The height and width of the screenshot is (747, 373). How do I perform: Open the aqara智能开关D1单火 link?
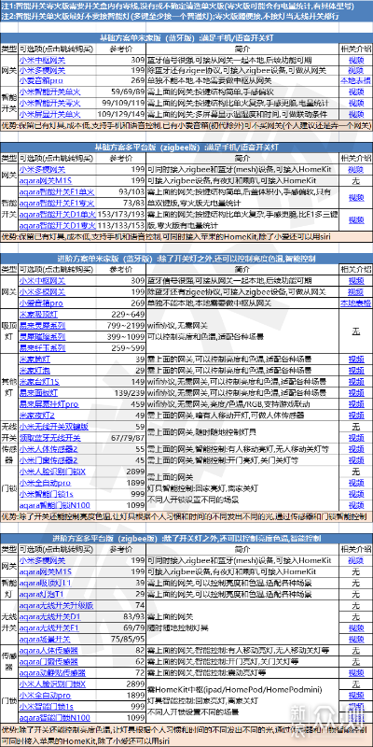57,215
